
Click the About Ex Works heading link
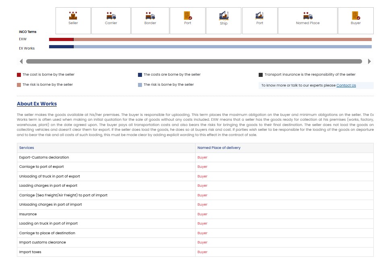(x=37, y=104)
